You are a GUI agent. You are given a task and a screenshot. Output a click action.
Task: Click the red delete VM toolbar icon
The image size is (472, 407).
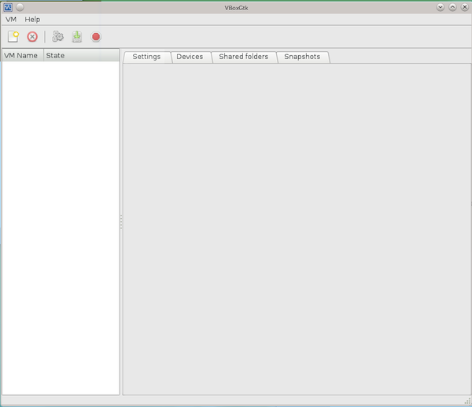[x=32, y=37]
